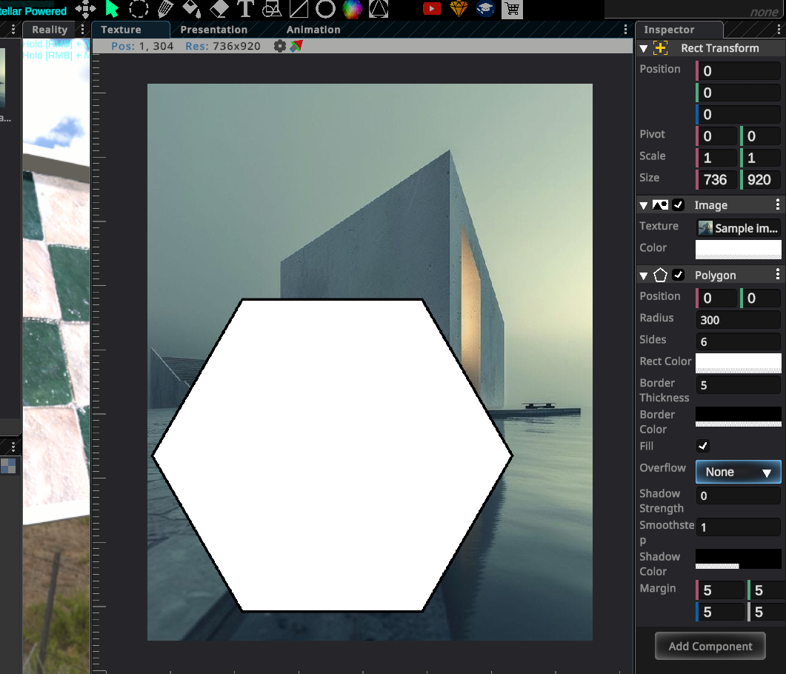Click the YouTube icon in toolbar

tap(432, 9)
